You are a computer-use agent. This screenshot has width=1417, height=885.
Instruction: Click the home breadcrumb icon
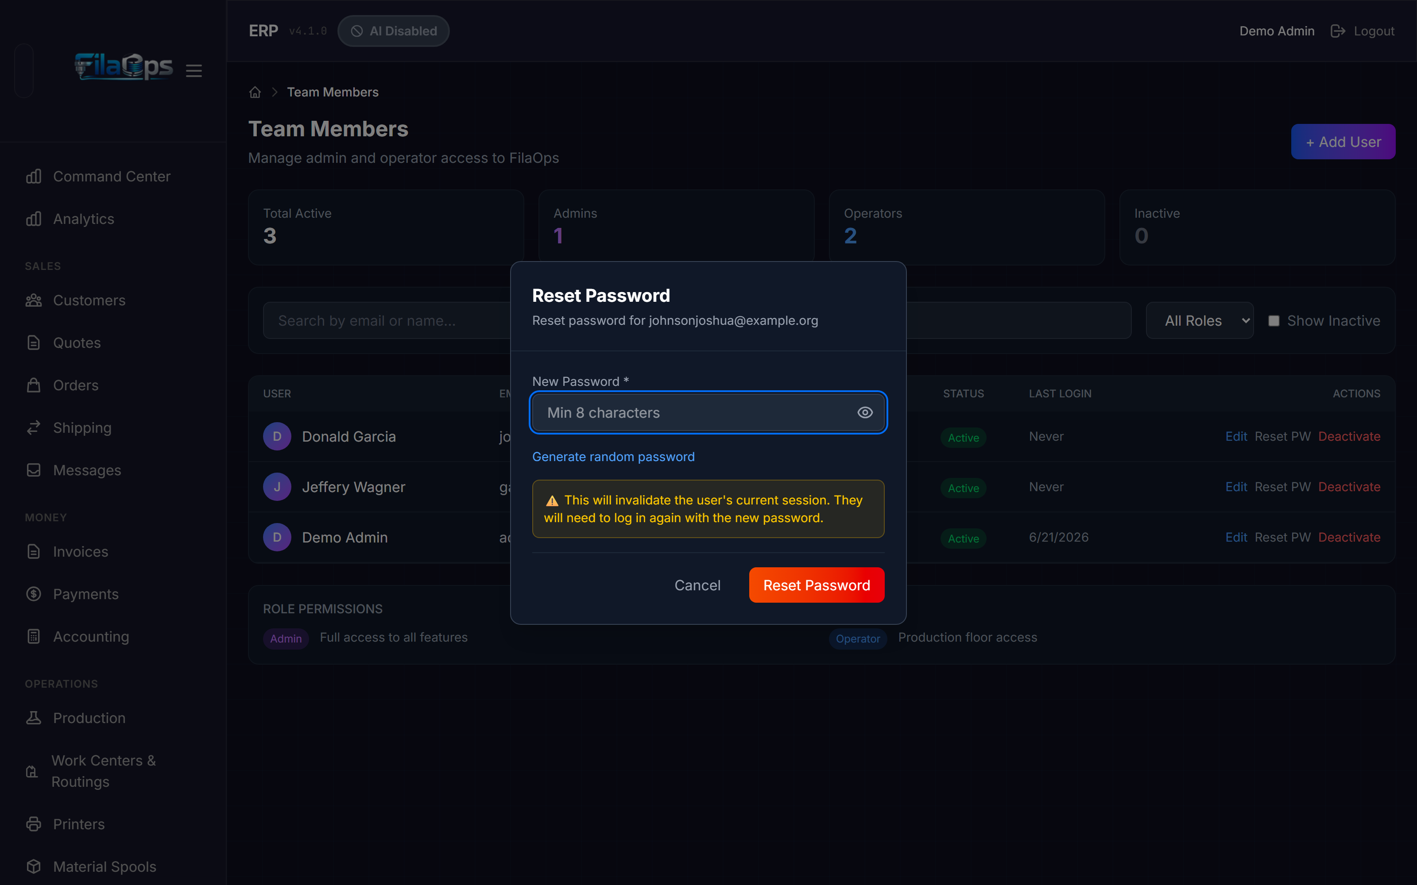[255, 92]
